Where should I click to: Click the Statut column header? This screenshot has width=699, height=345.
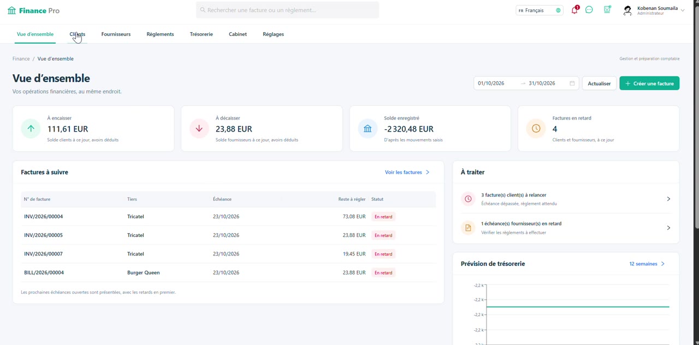click(x=377, y=199)
